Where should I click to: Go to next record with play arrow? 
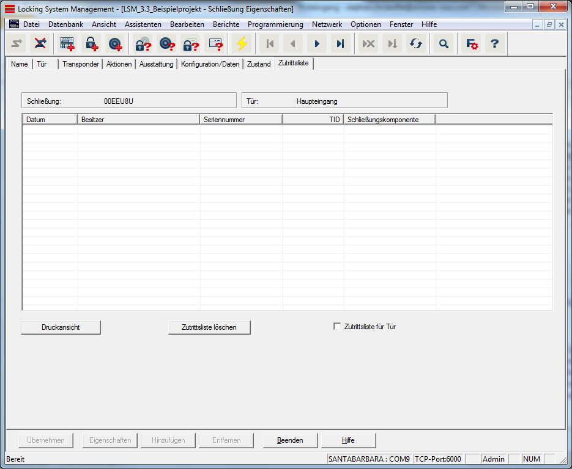click(x=316, y=44)
